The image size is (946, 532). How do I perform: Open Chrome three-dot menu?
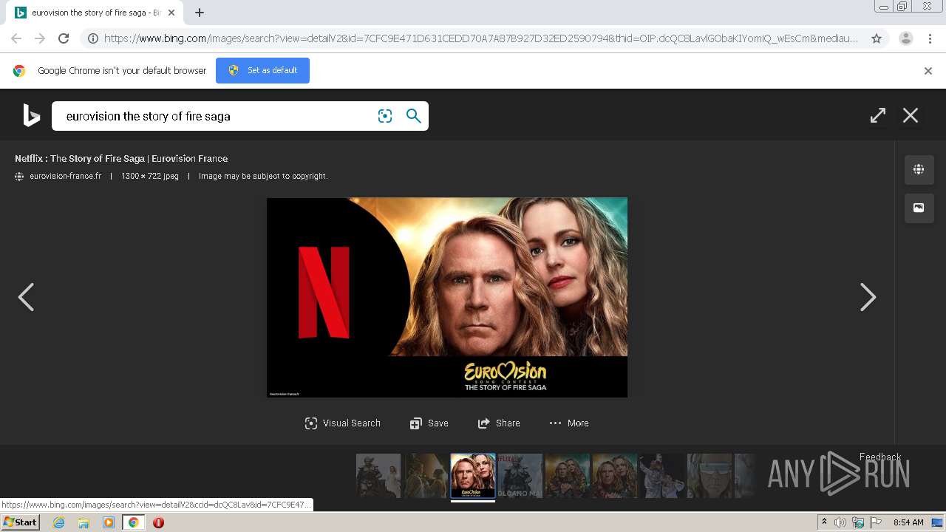pyautogui.click(x=930, y=38)
